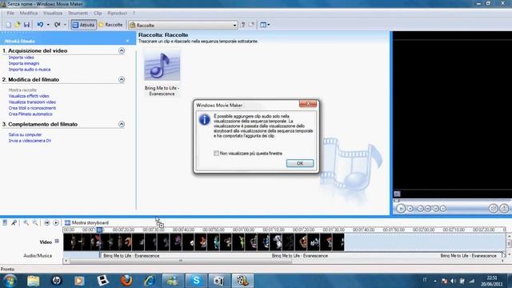Click Invia a videocamera DV link
The image size is (512, 288).
click(30, 141)
